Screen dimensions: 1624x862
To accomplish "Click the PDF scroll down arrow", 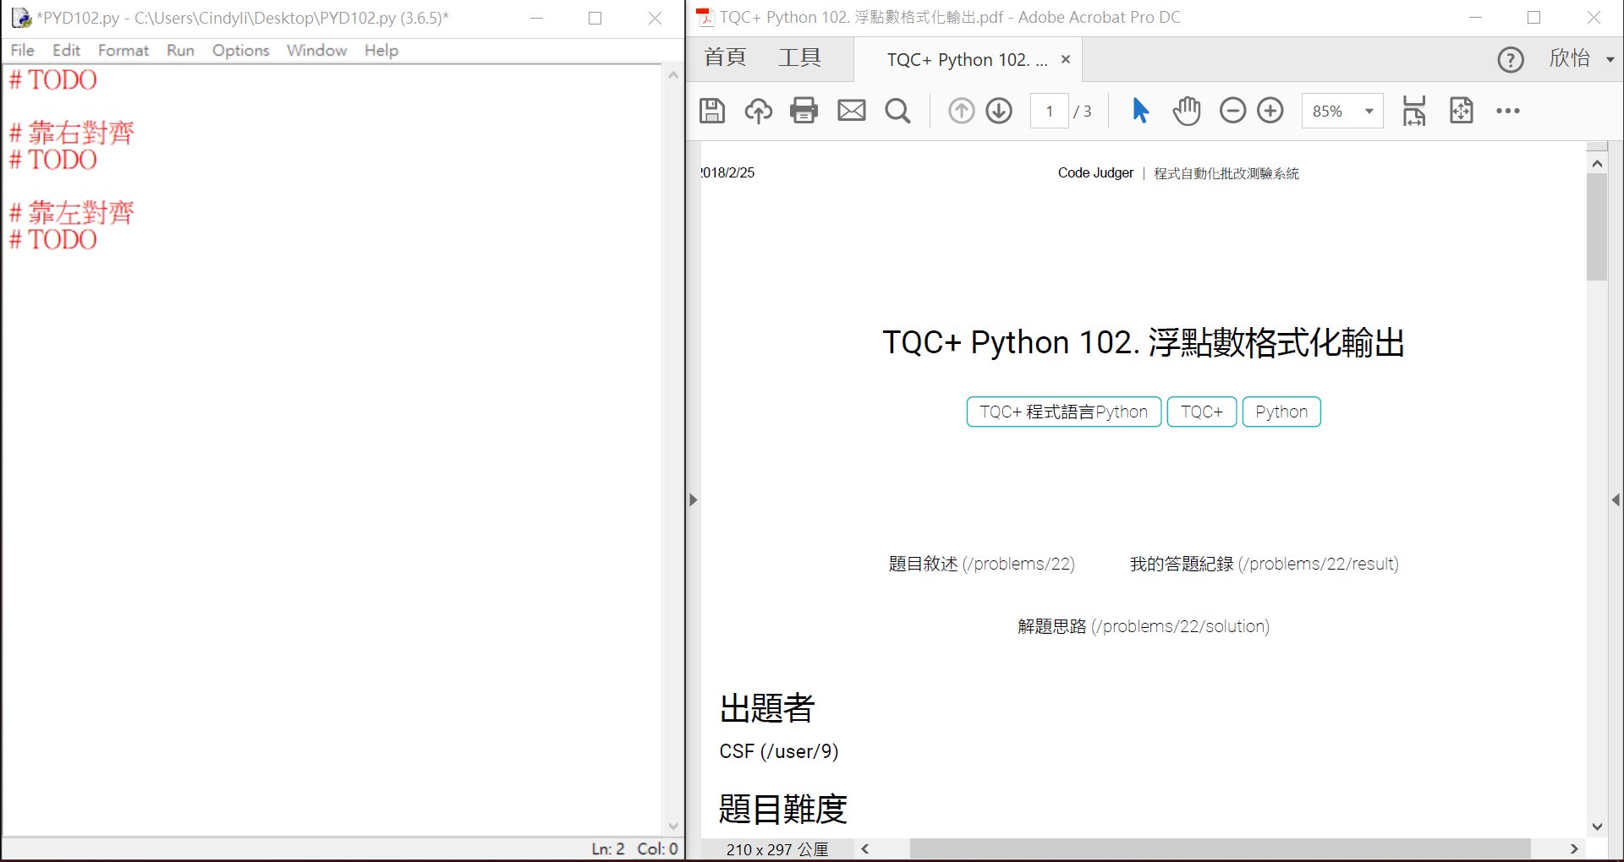I will pyautogui.click(x=1597, y=827).
